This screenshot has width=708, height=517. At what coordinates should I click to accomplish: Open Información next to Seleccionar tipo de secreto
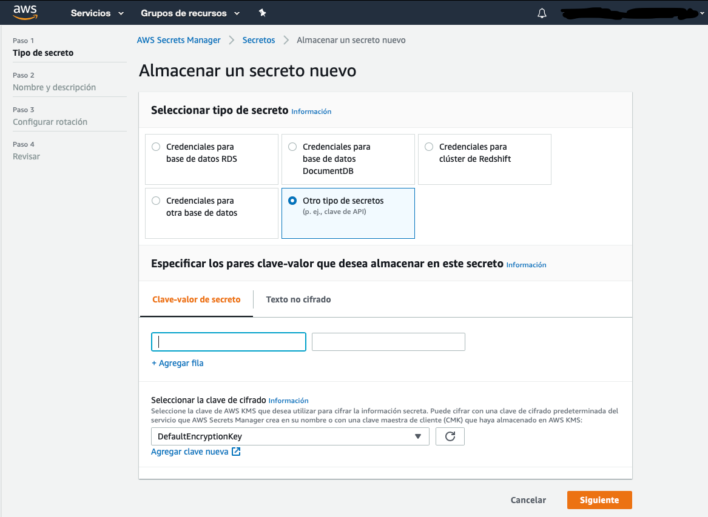tap(311, 112)
